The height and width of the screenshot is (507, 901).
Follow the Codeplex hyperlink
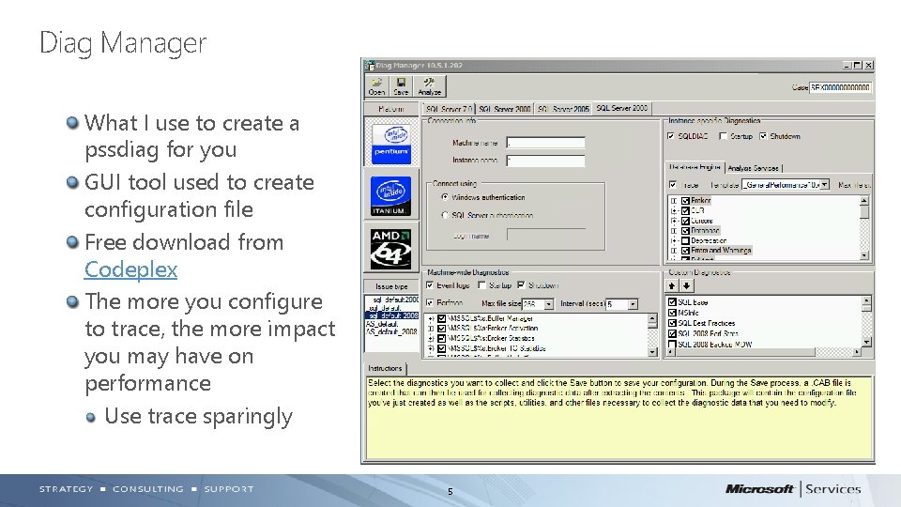click(130, 269)
